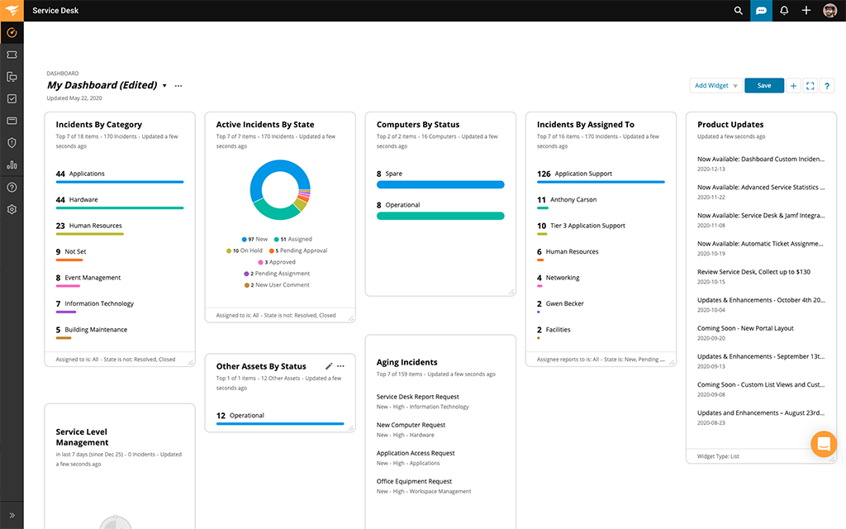Enter fullscreen using the expand icon
Image resolution: width=846 pixels, height=529 pixels.
click(x=810, y=86)
